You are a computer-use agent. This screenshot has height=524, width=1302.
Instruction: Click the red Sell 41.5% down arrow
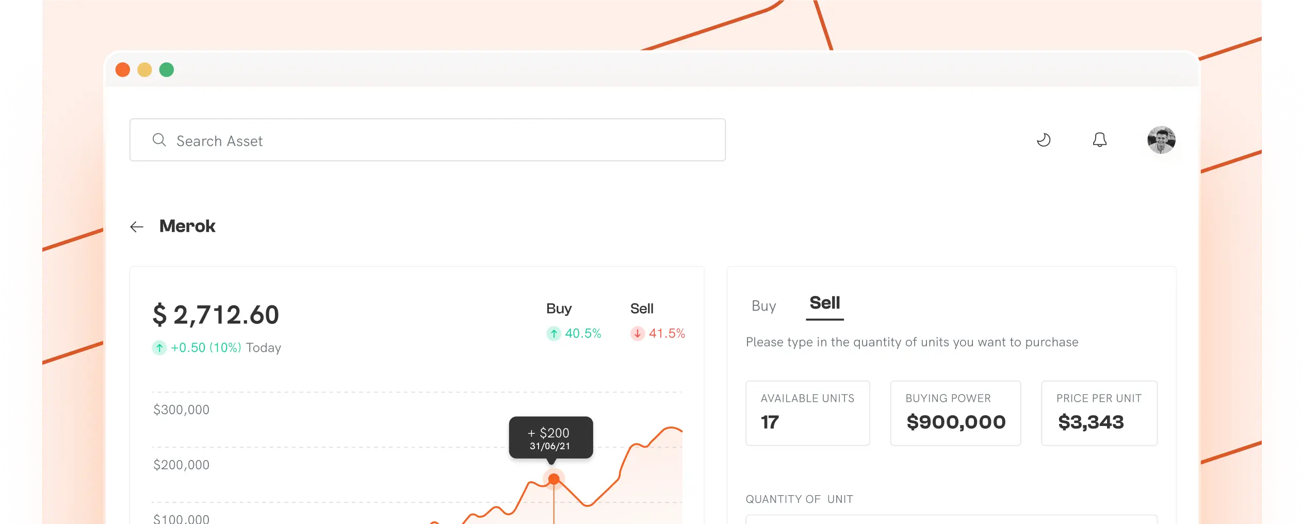click(638, 334)
